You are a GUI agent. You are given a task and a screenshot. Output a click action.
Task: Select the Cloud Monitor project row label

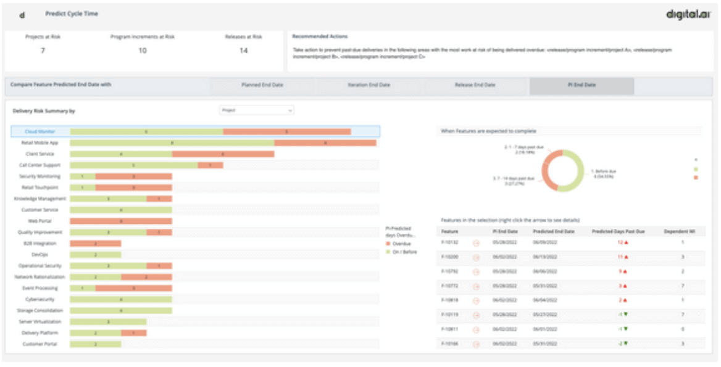40,132
